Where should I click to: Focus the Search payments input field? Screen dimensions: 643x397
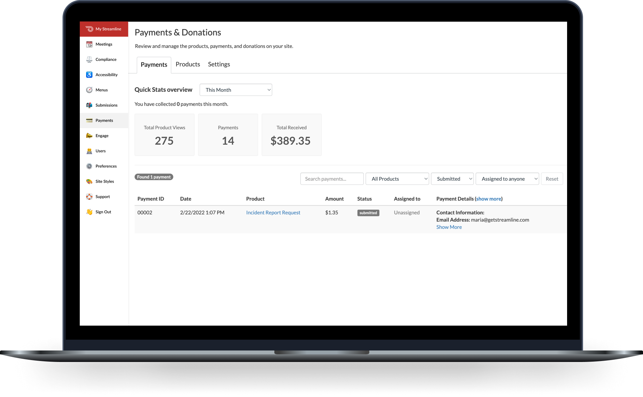pyautogui.click(x=332, y=179)
